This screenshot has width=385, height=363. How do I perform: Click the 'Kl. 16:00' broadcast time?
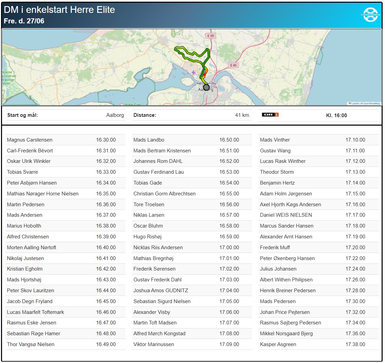tap(336, 115)
